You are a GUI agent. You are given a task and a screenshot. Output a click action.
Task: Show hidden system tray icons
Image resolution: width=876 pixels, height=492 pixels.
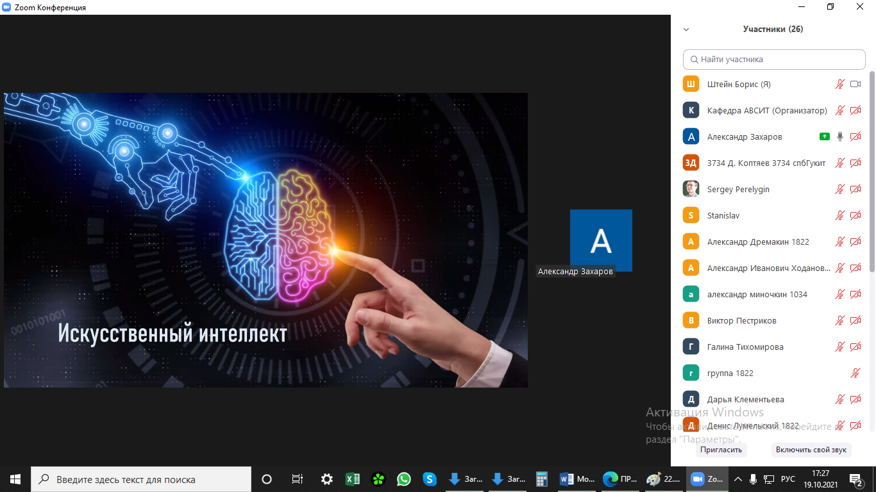(x=738, y=479)
